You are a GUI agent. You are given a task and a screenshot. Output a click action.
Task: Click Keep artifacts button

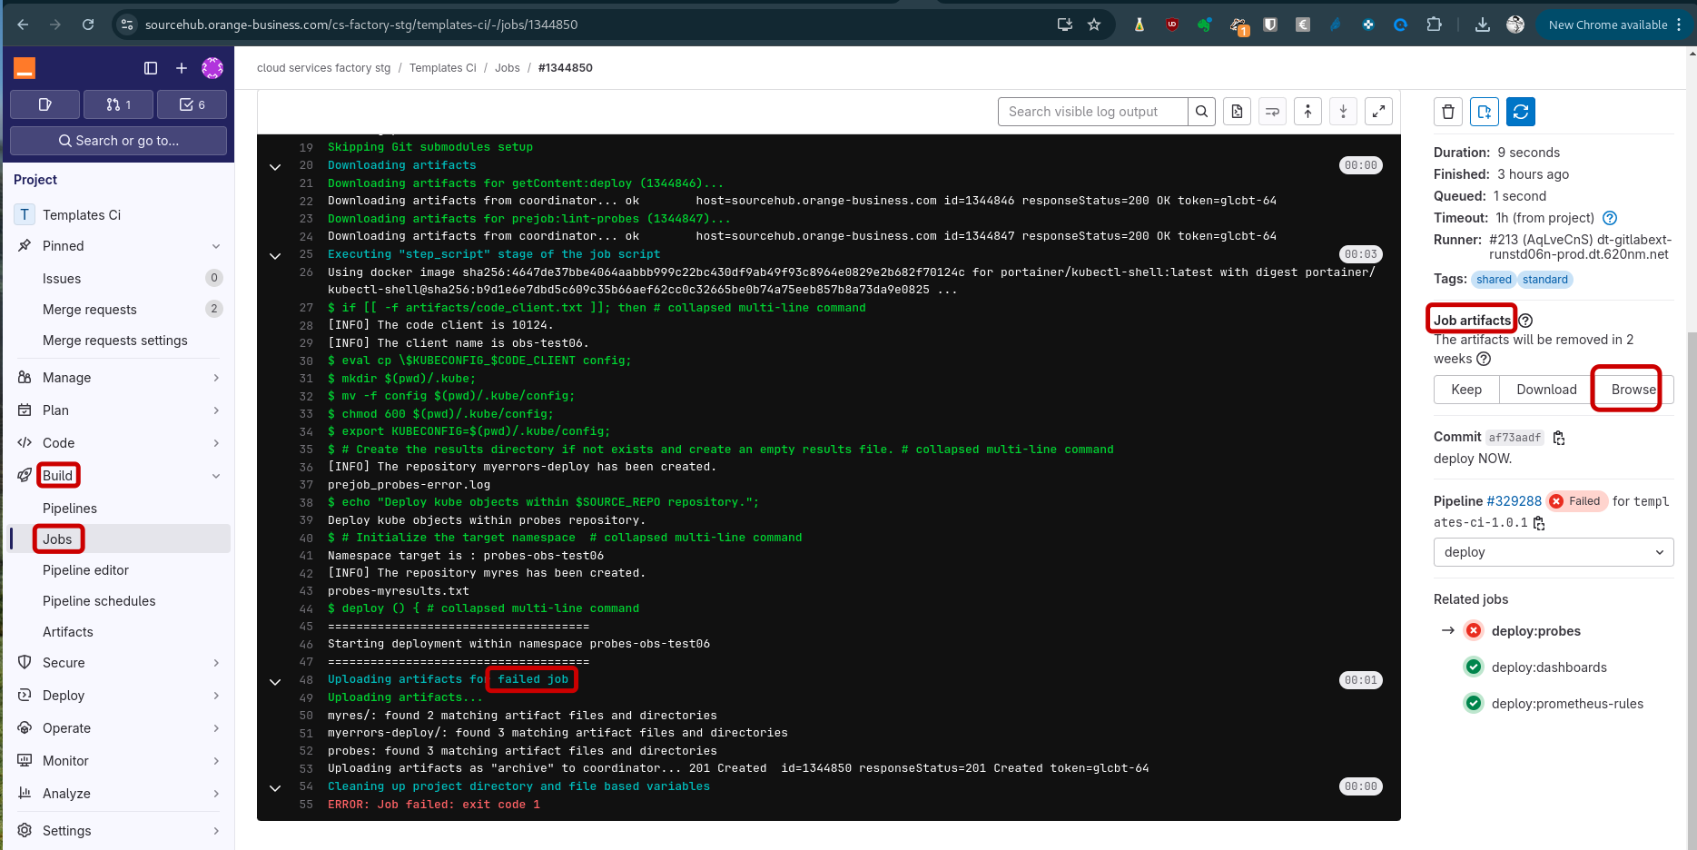pos(1466,390)
